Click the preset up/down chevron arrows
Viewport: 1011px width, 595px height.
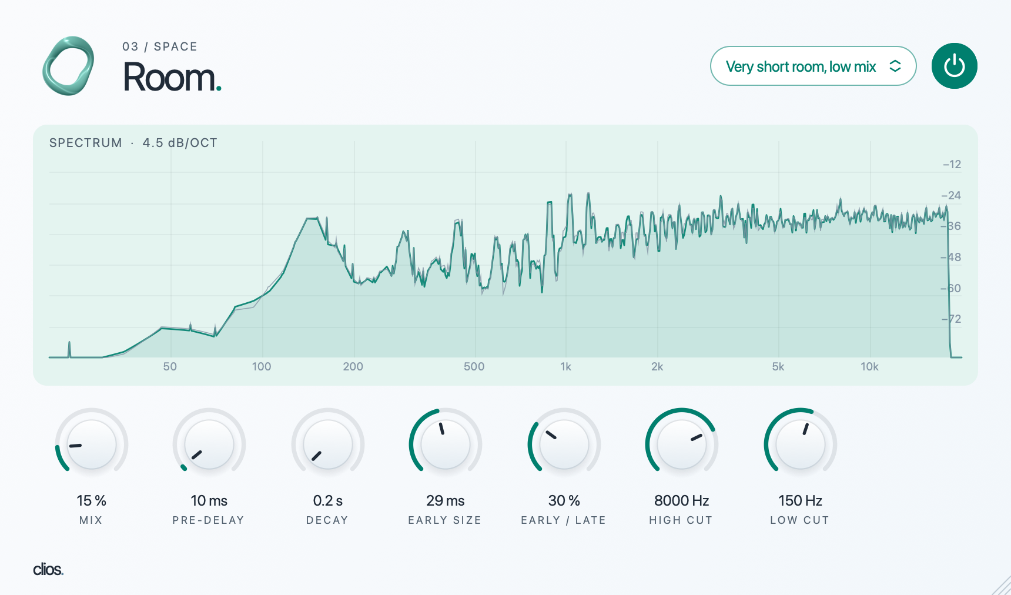click(895, 66)
